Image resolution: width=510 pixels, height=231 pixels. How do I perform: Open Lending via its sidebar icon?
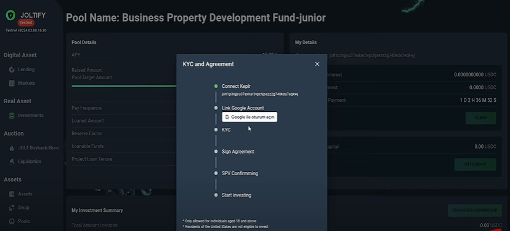coord(12,69)
